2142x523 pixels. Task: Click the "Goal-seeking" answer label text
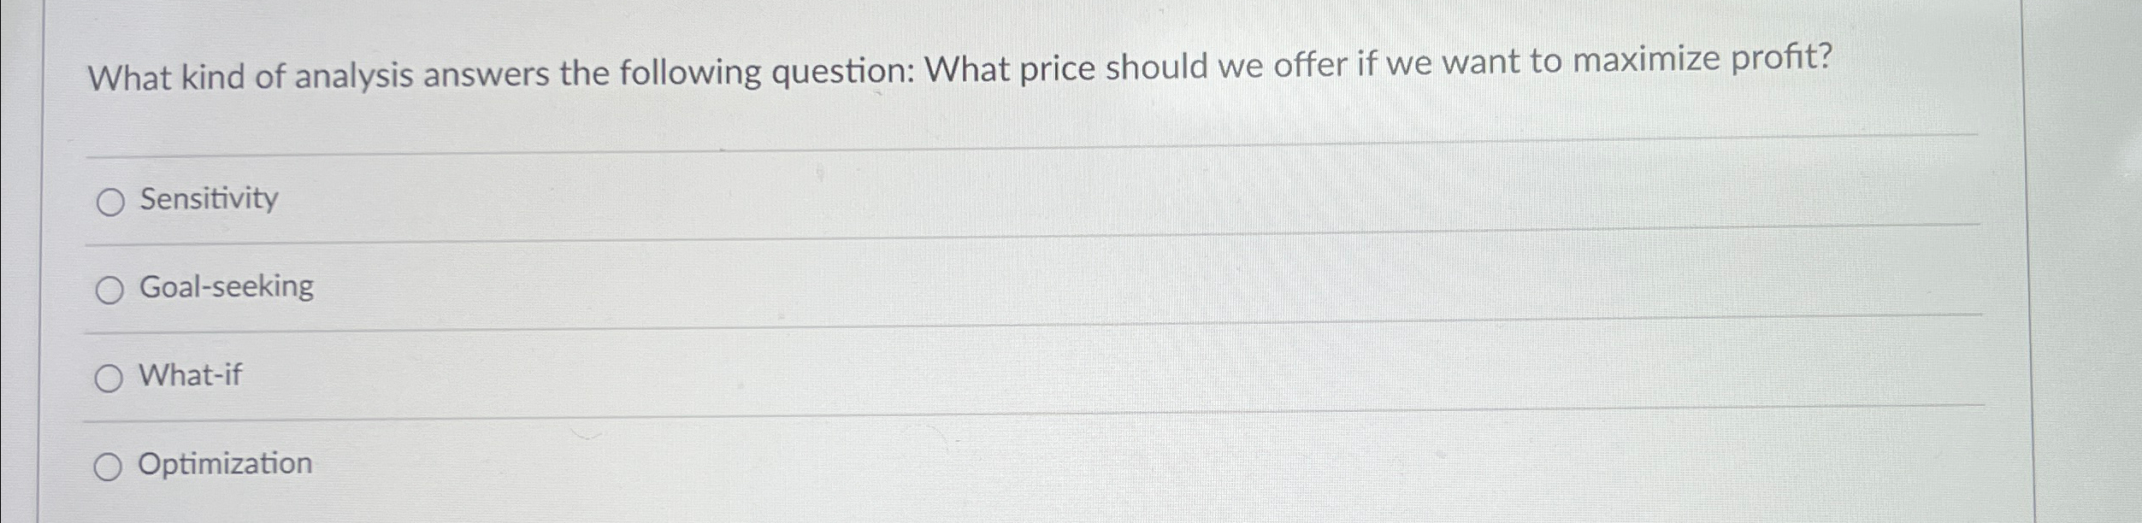coord(227,287)
